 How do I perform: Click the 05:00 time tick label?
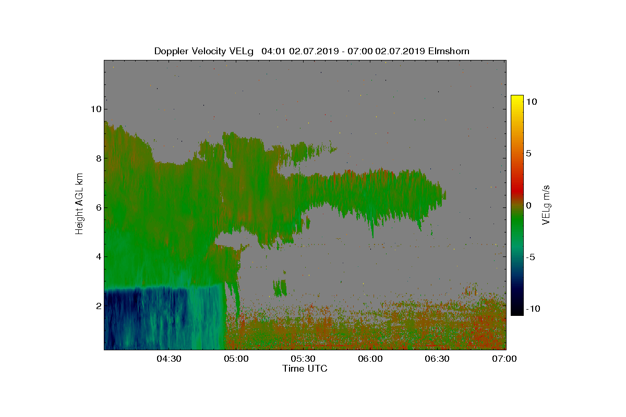tap(236, 359)
